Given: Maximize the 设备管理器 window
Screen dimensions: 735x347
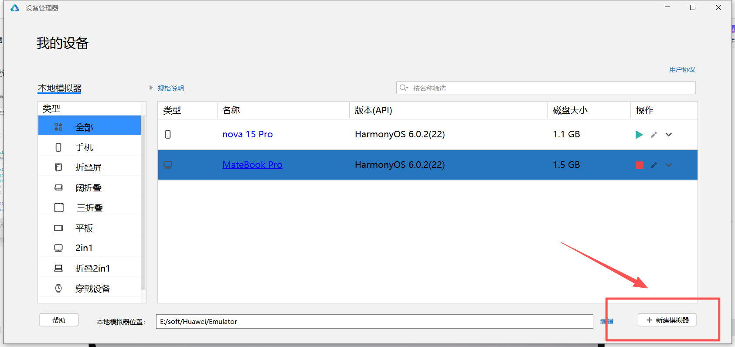Looking at the screenshot, I should (693, 7).
